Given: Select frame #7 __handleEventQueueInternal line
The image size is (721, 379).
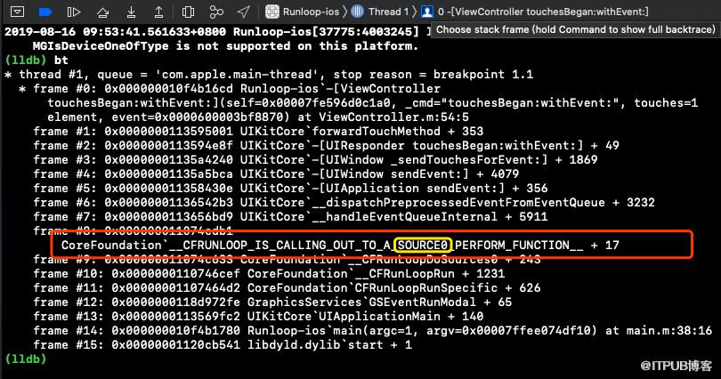Looking at the screenshot, I should pos(290,217).
